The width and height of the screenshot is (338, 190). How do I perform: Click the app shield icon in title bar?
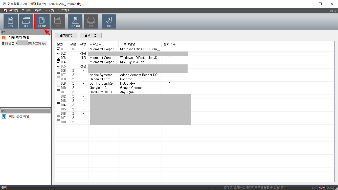click(x=4, y=4)
